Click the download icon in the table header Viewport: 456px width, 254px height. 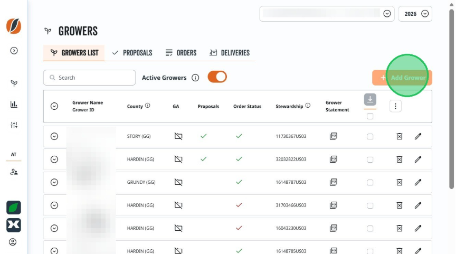(370, 99)
